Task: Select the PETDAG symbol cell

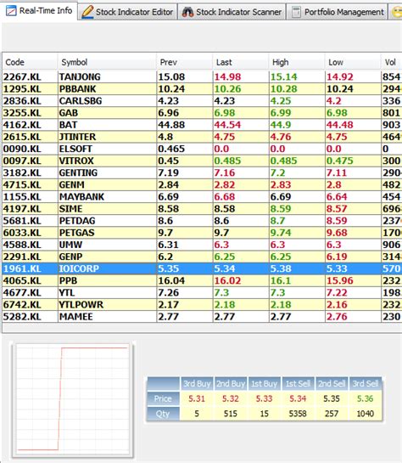Action: click(107, 221)
